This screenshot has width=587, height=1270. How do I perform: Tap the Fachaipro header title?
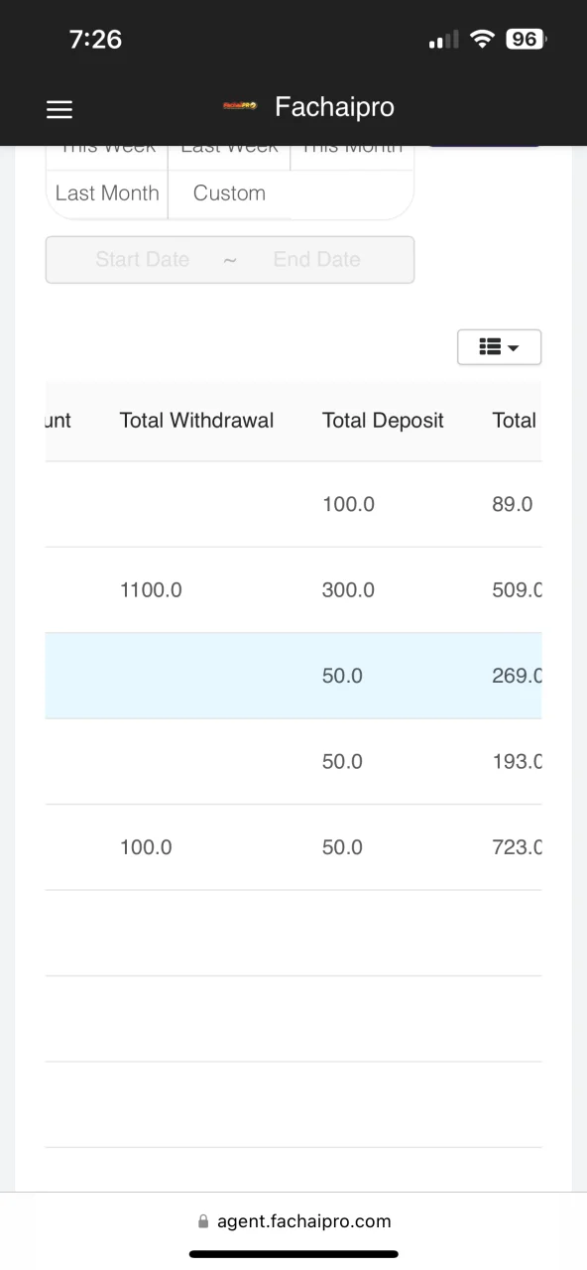pos(334,107)
